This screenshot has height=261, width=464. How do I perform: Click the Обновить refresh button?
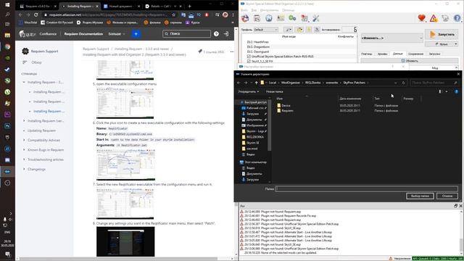click(410, 61)
